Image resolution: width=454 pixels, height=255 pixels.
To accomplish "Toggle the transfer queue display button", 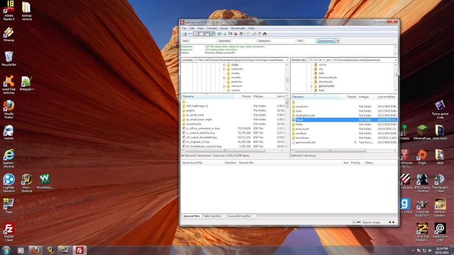I will 212,34.
